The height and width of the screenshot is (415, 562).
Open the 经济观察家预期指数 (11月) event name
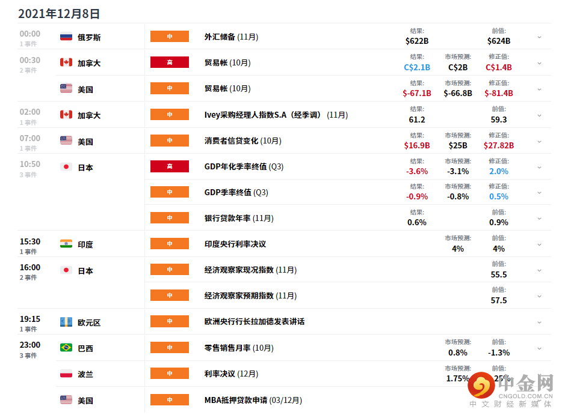(x=250, y=295)
